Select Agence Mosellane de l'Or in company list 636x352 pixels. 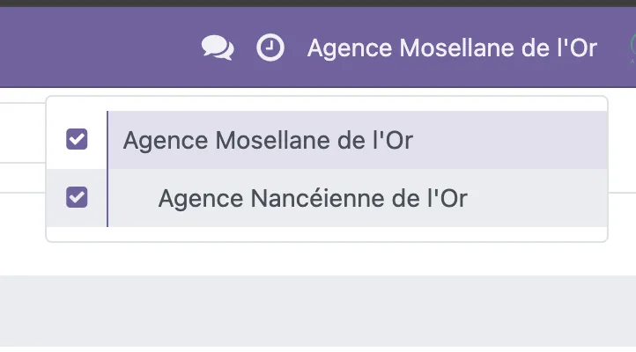tap(268, 140)
